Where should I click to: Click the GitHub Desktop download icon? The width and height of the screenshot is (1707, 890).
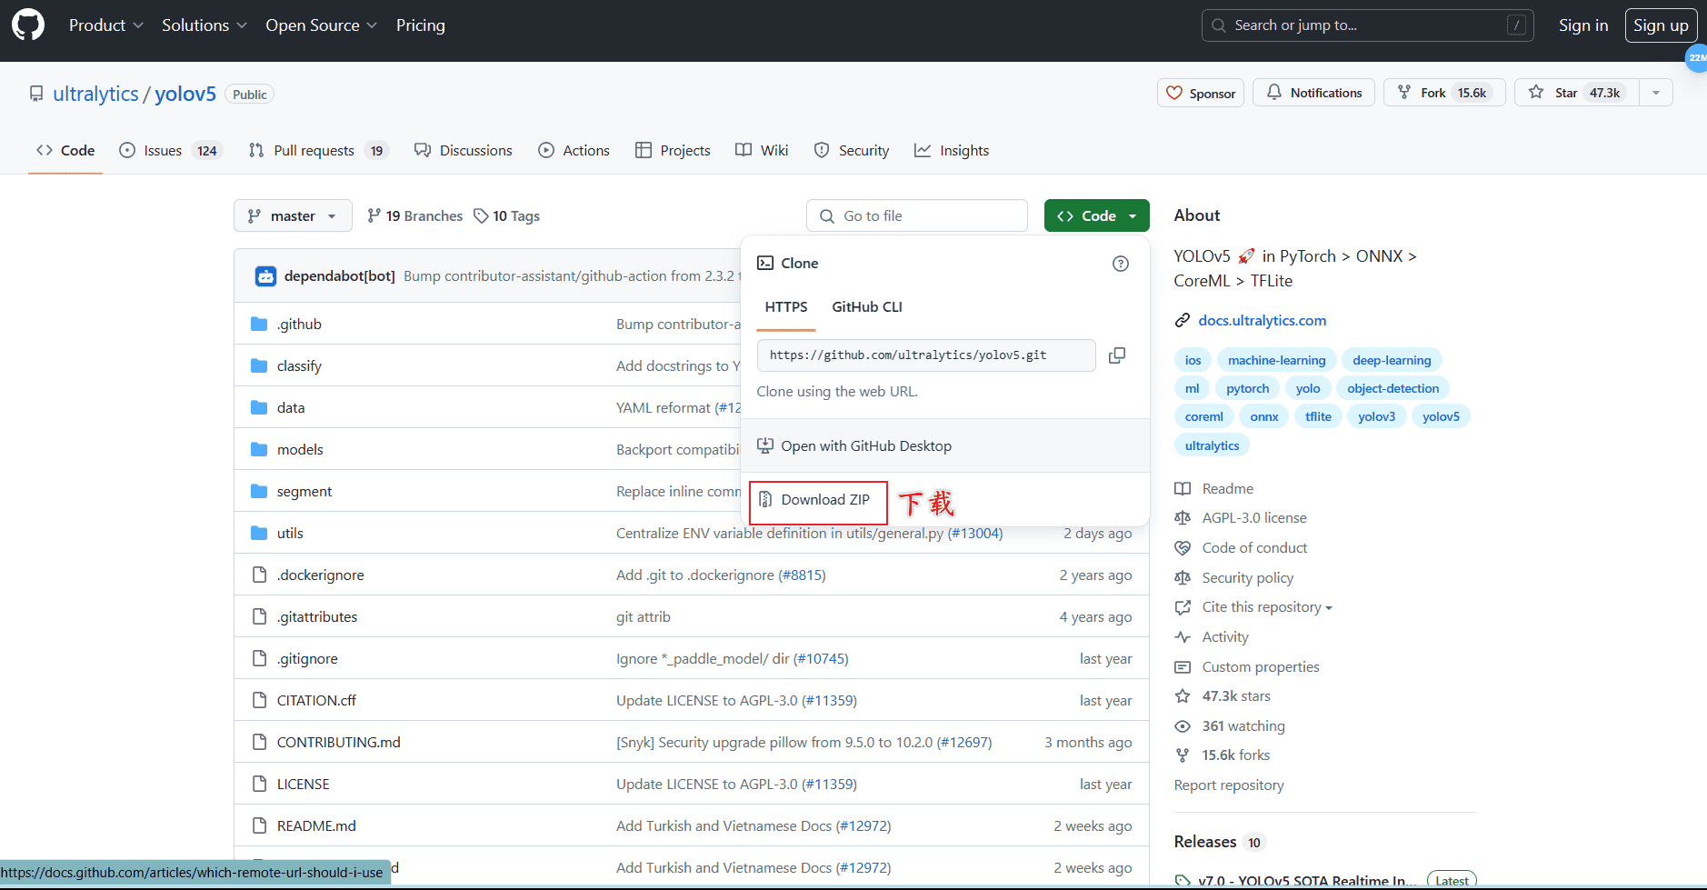point(765,445)
